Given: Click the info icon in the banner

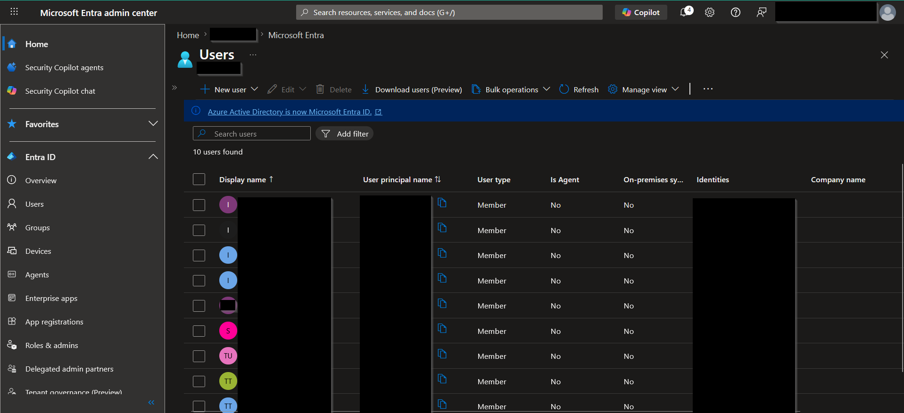Looking at the screenshot, I should 196,111.
